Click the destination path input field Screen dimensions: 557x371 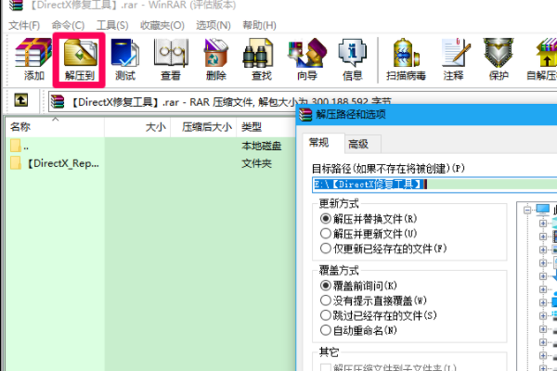[x=434, y=185]
